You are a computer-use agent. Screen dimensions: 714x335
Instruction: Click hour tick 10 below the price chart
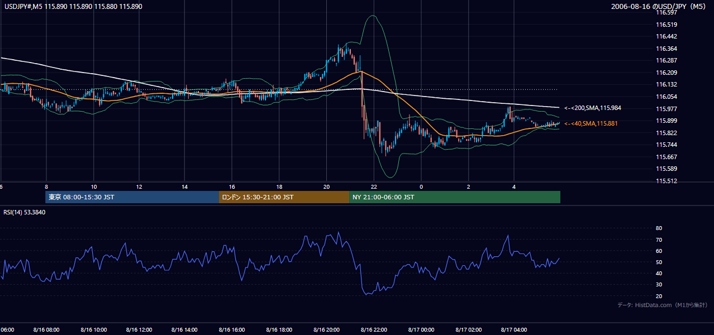point(94,186)
